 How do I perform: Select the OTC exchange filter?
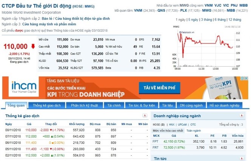point(193,124)
